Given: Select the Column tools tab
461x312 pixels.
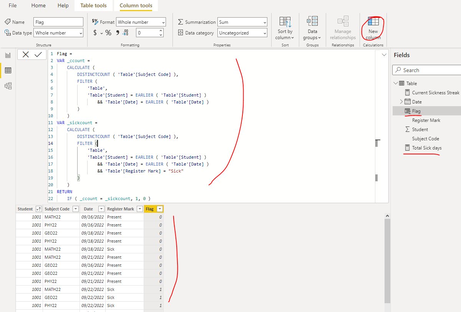Looking at the screenshot, I should (x=136, y=5).
